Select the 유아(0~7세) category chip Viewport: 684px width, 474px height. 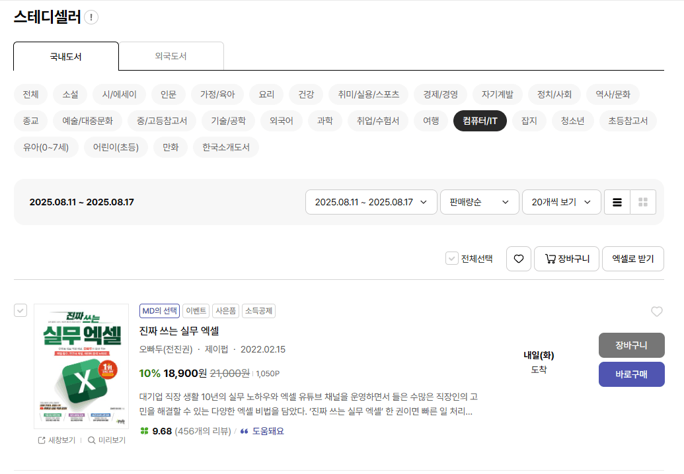(46, 147)
